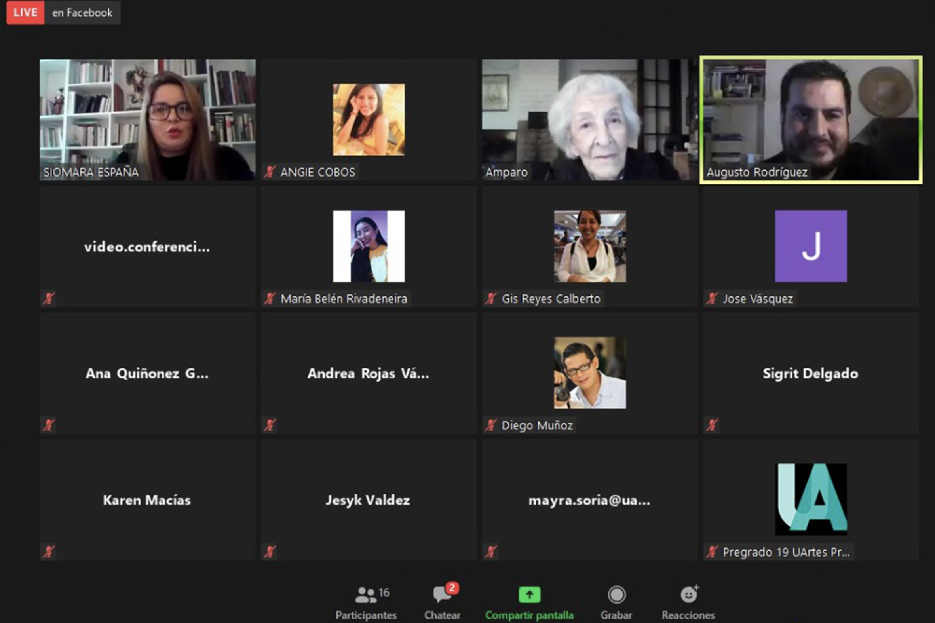The image size is (935, 623).
Task: Open the Reacciones smiley icon
Action: [x=688, y=595]
